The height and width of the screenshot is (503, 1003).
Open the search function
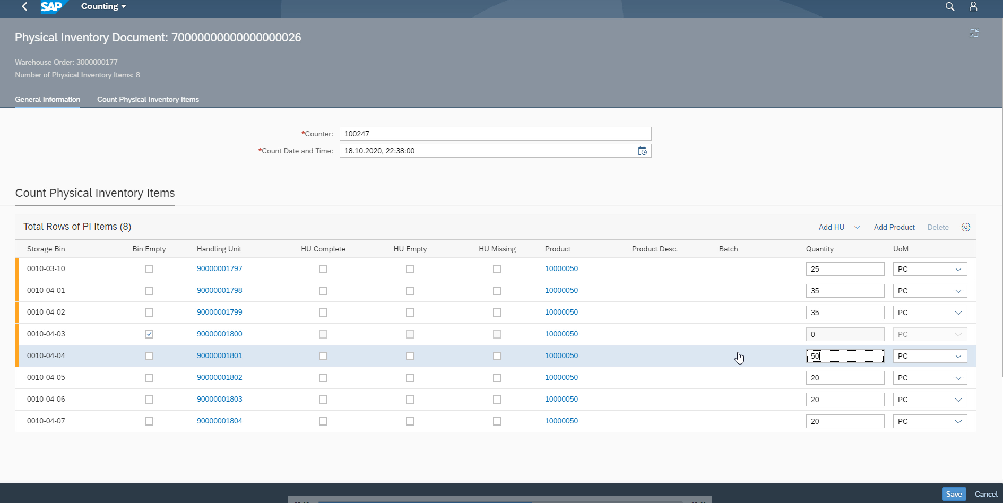[949, 6]
